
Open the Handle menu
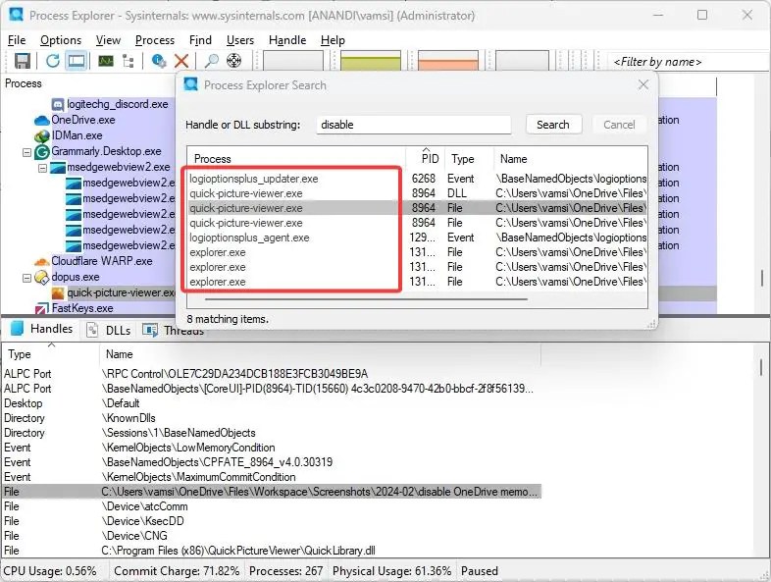point(287,40)
